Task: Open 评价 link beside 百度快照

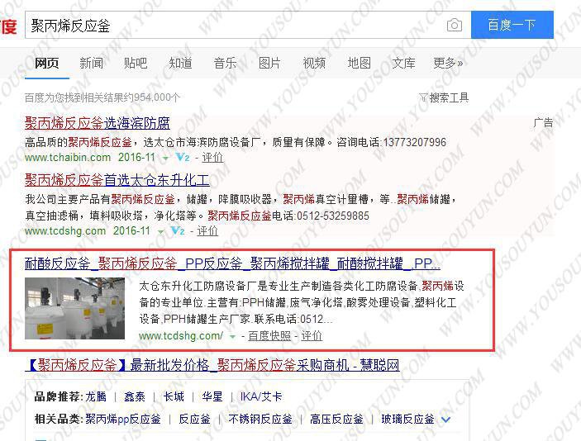Action: (x=312, y=336)
